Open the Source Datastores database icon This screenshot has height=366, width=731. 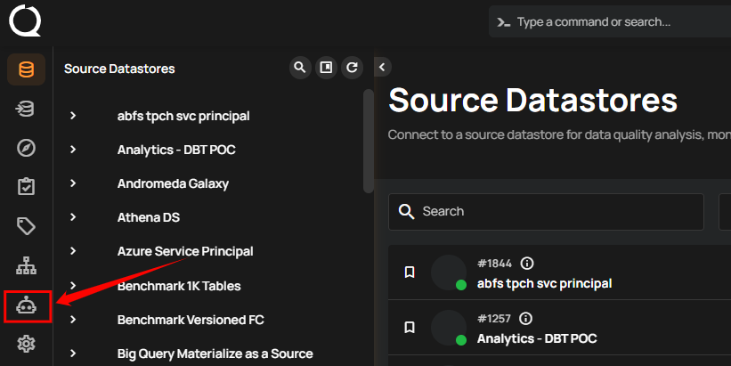point(26,69)
